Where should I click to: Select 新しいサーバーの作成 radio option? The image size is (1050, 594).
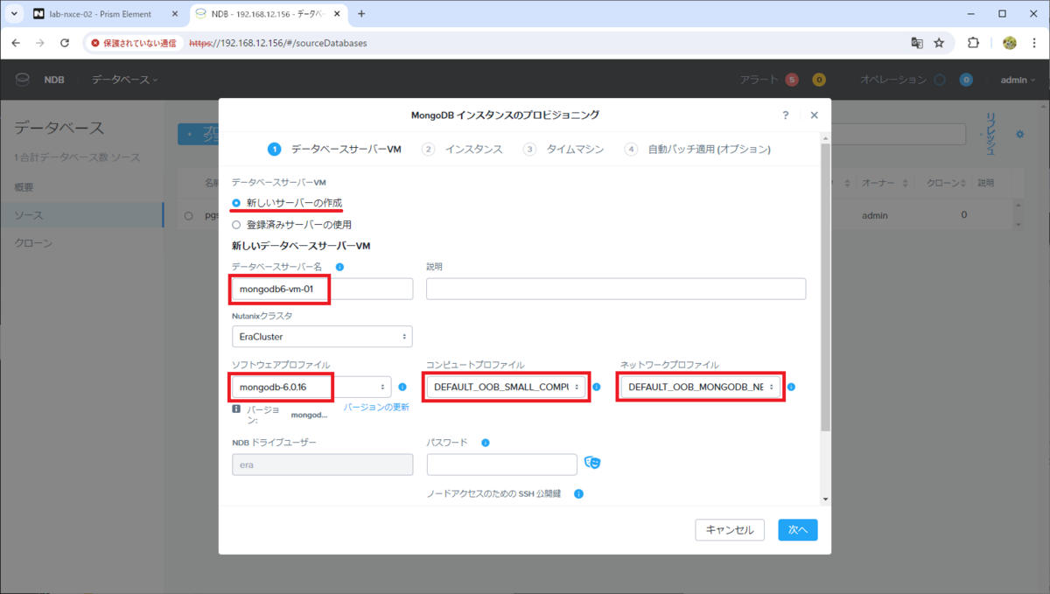pos(236,202)
